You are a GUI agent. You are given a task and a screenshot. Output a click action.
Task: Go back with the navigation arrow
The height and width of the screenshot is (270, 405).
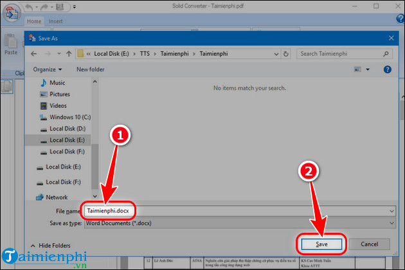click(33, 54)
